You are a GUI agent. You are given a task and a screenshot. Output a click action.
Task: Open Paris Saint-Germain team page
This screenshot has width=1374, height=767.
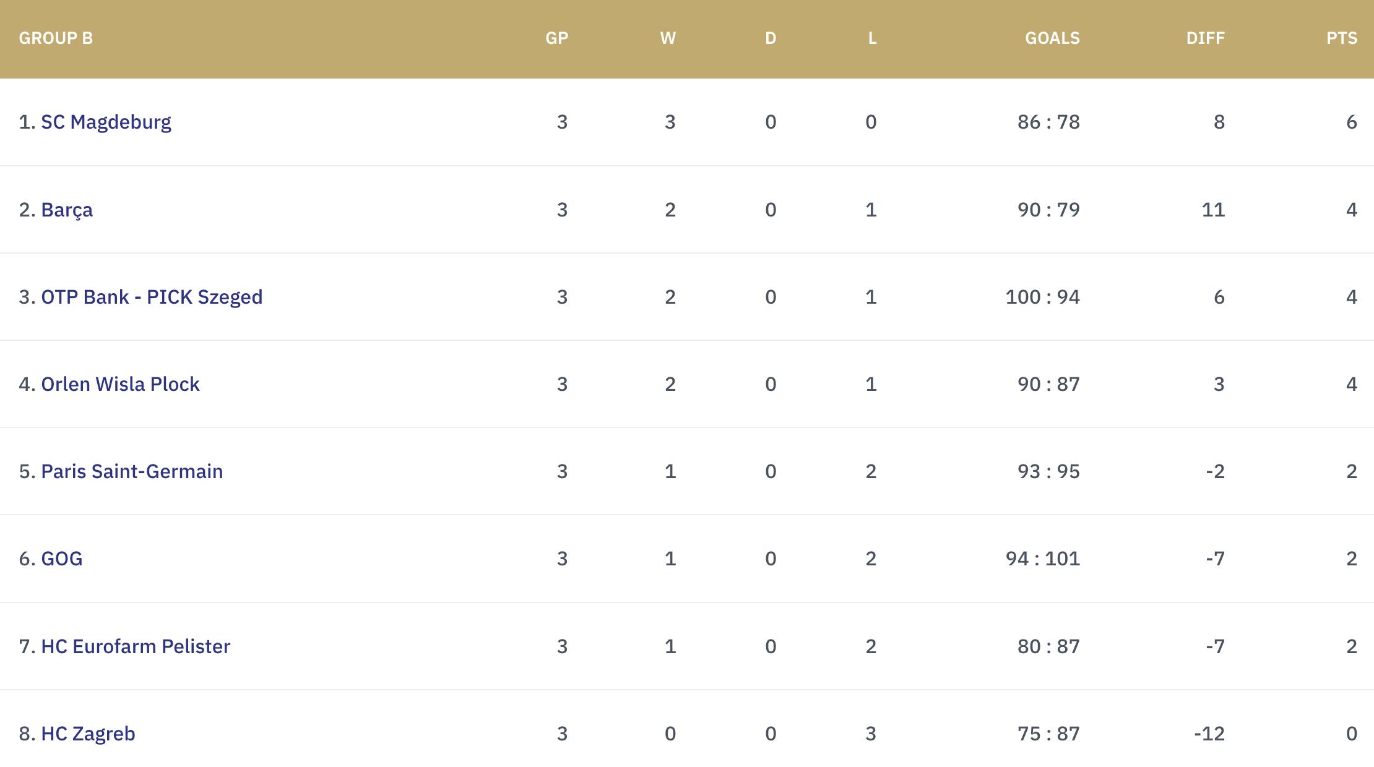(x=132, y=471)
